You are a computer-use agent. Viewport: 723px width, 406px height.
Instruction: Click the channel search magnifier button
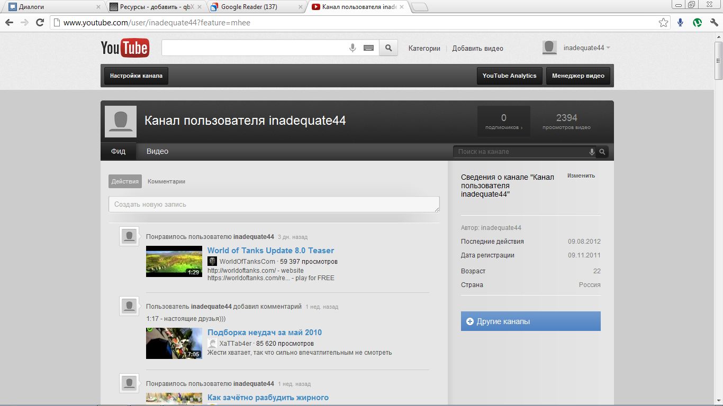tap(602, 152)
